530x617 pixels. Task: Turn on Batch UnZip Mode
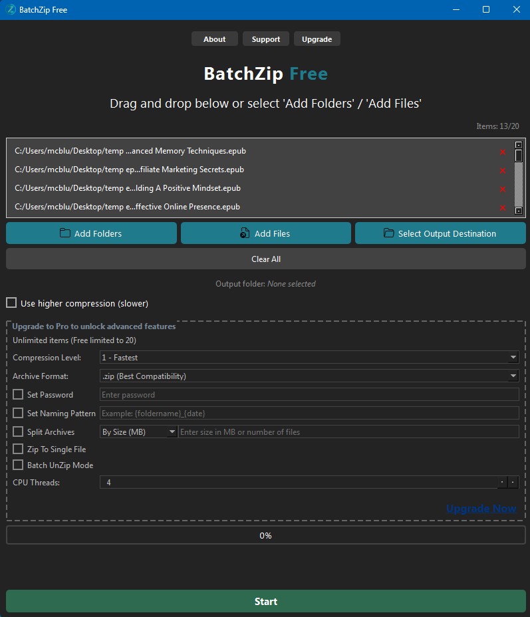18,465
